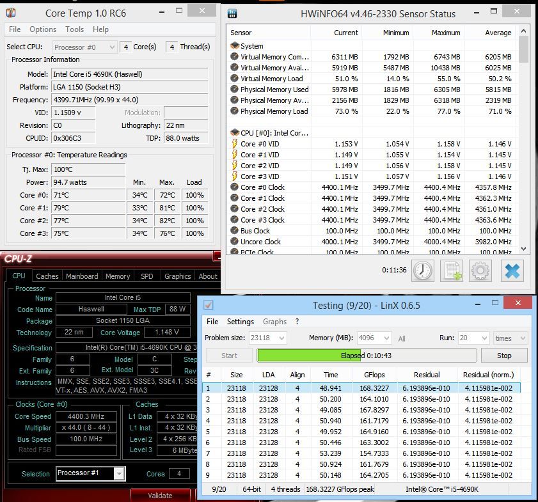Minimize the HWiNFO64 Sensor Status window
The height and width of the screenshot is (502, 538).
pos(477,13)
